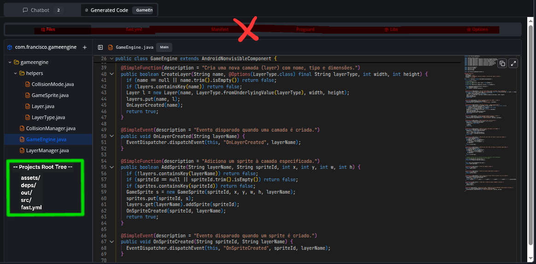Click the Generated Code file icon
The height and width of the screenshot is (264, 536).
(87, 10)
